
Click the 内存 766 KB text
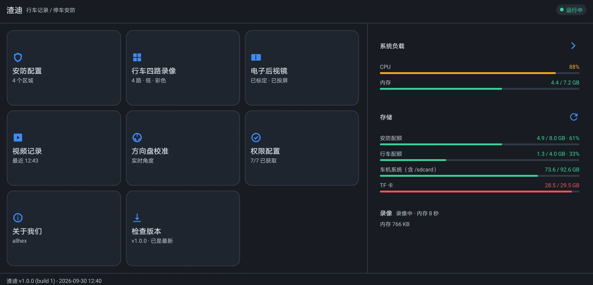pyautogui.click(x=395, y=224)
